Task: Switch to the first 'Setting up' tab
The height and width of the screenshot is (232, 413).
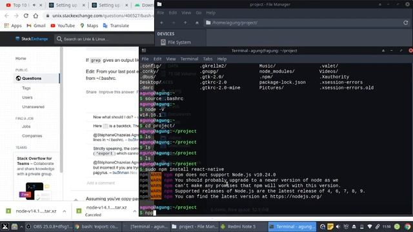Action: point(66,5)
